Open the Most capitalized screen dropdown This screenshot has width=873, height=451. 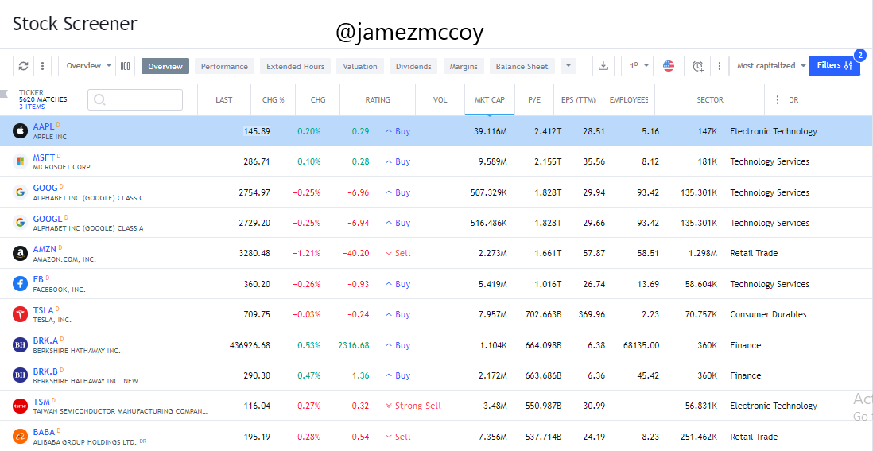click(x=771, y=66)
